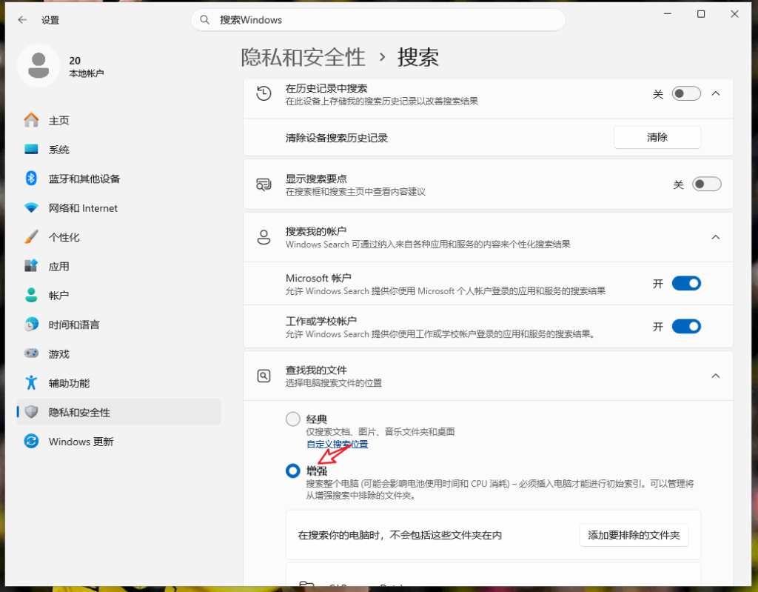Screen dimensions: 758x592
Task: Click the 本地帐户 account text
Action: point(87,73)
